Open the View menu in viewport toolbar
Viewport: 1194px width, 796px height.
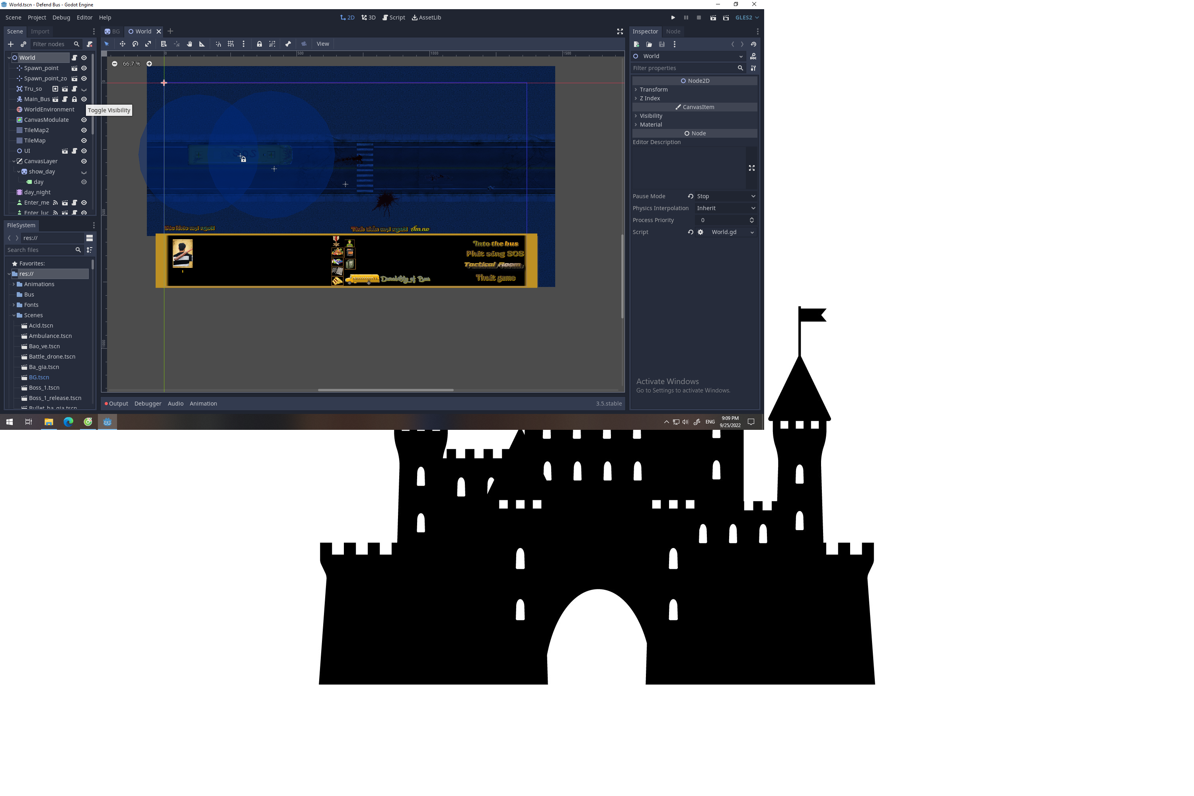point(323,44)
